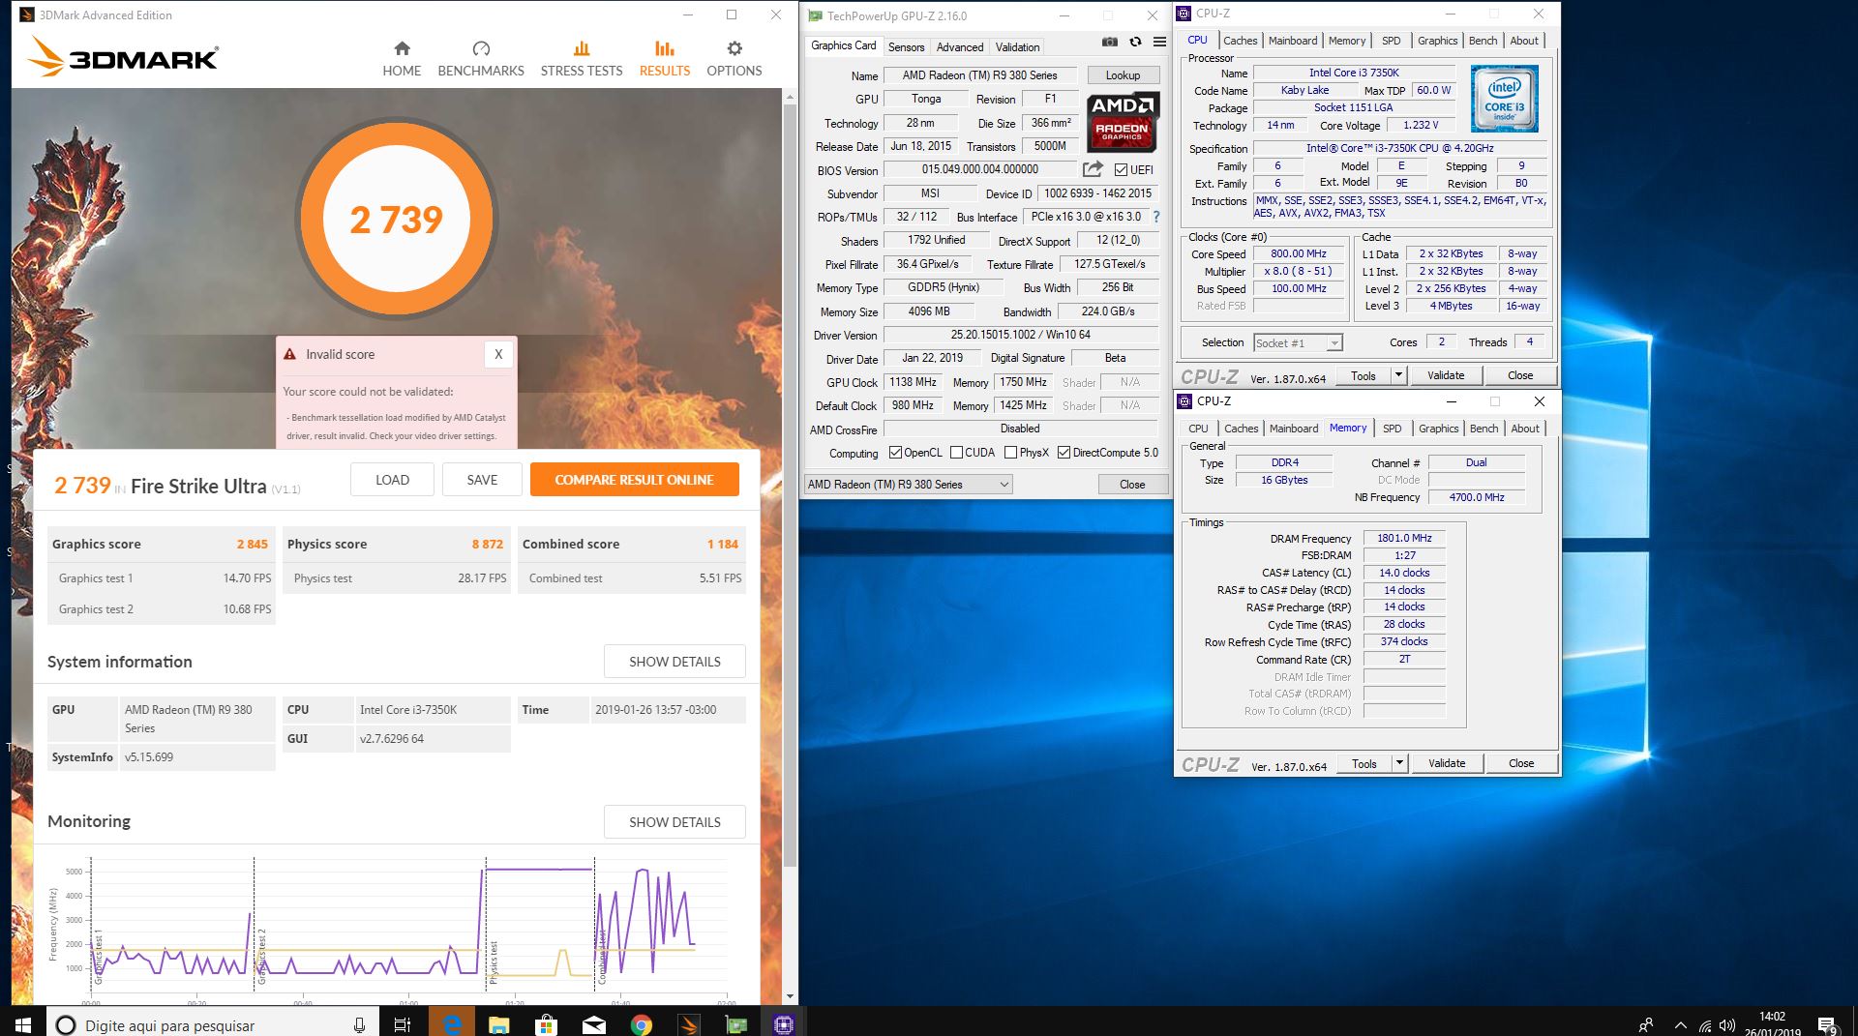Switch to the Advanced tab in GPU-Z
Screen dimensions: 1858x1036
click(x=960, y=46)
